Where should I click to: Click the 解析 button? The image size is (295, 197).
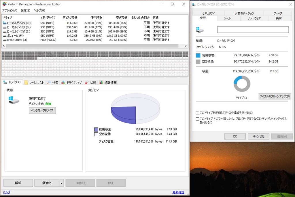pyautogui.click(x=18, y=183)
